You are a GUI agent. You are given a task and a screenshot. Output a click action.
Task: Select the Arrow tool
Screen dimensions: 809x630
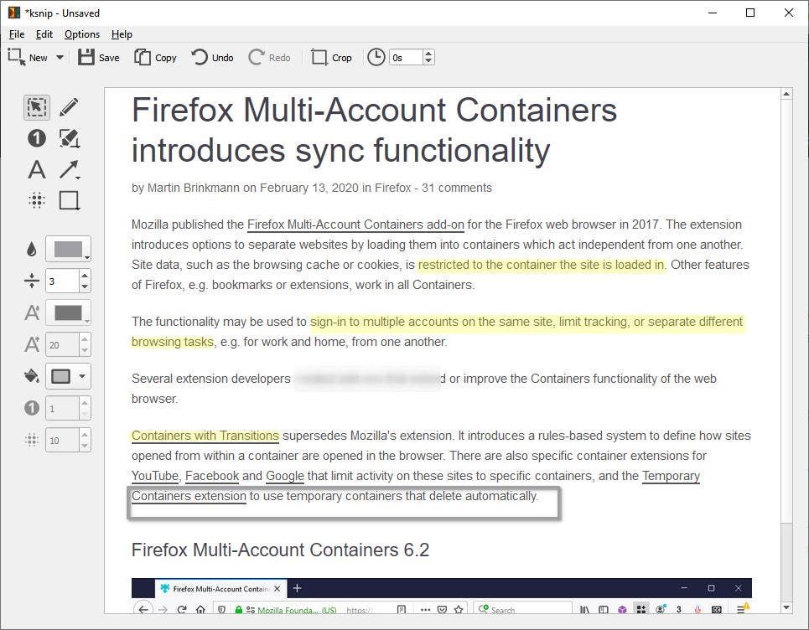69,169
